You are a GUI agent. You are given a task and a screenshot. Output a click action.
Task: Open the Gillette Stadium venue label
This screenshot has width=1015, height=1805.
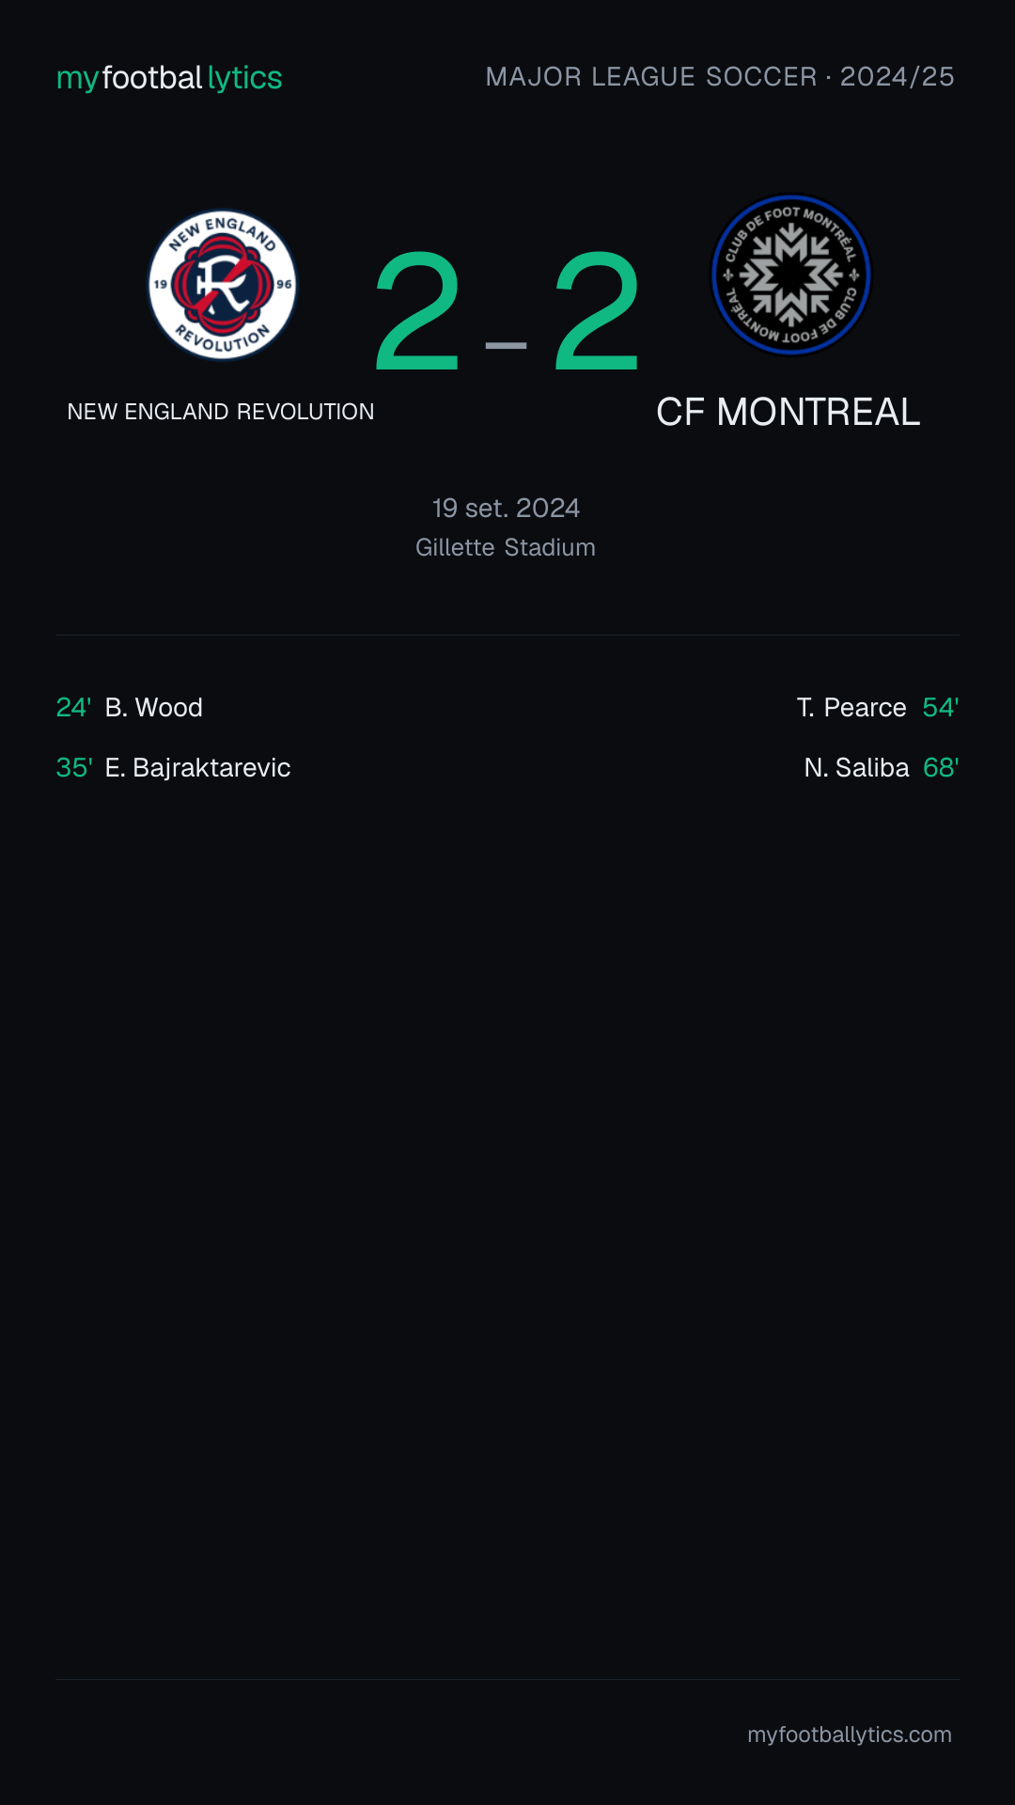[x=506, y=547]
